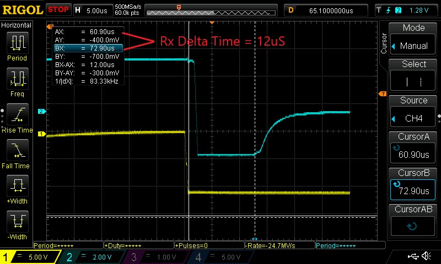
Task: Click the STOP run status indicator
Action: click(58, 10)
